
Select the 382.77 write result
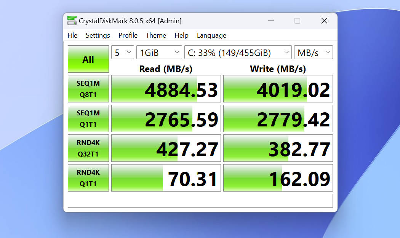[x=278, y=148]
